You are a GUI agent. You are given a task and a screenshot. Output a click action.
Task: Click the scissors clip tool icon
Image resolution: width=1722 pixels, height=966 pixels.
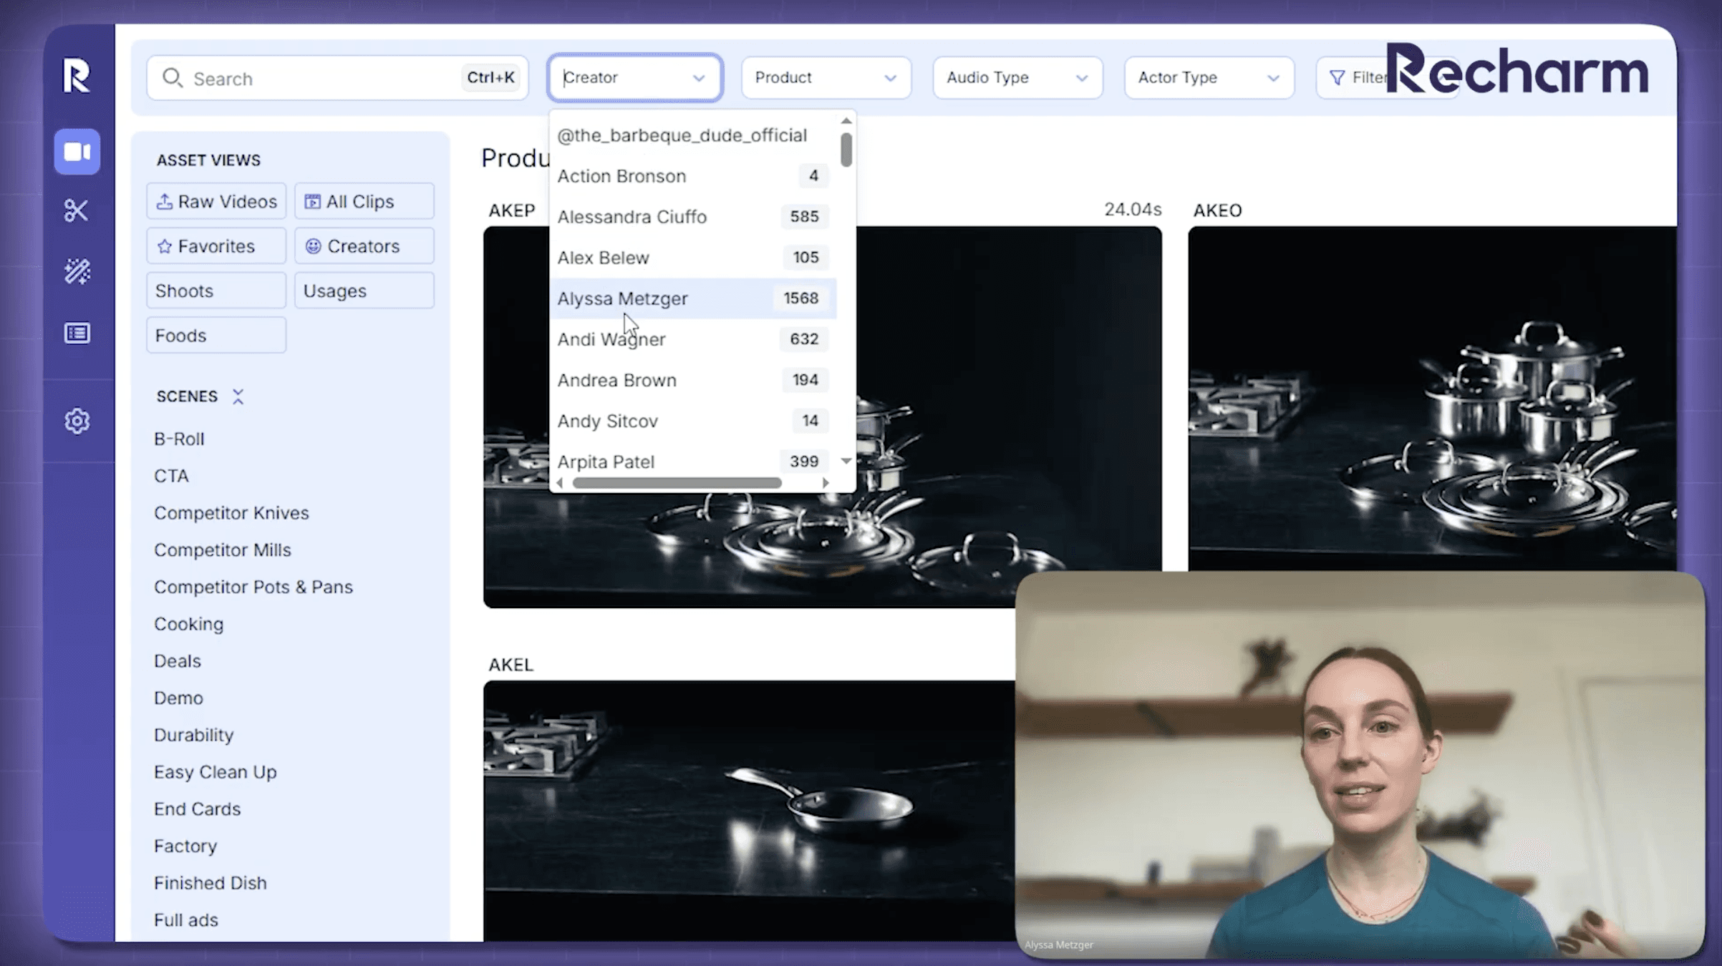tap(77, 210)
